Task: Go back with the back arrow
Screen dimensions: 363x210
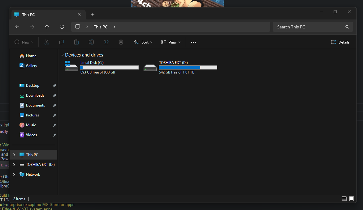Action: pos(17,27)
